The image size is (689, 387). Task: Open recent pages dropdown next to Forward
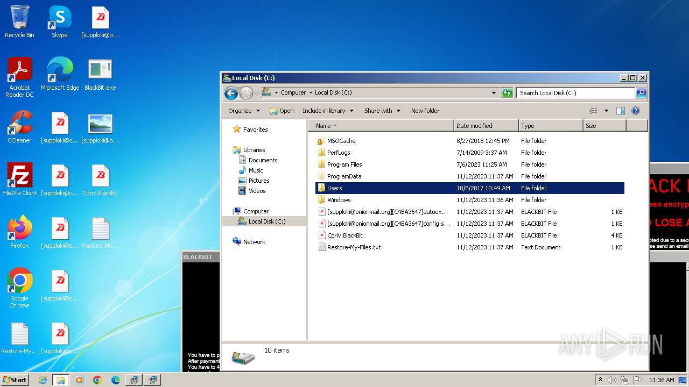coord(256,94)
